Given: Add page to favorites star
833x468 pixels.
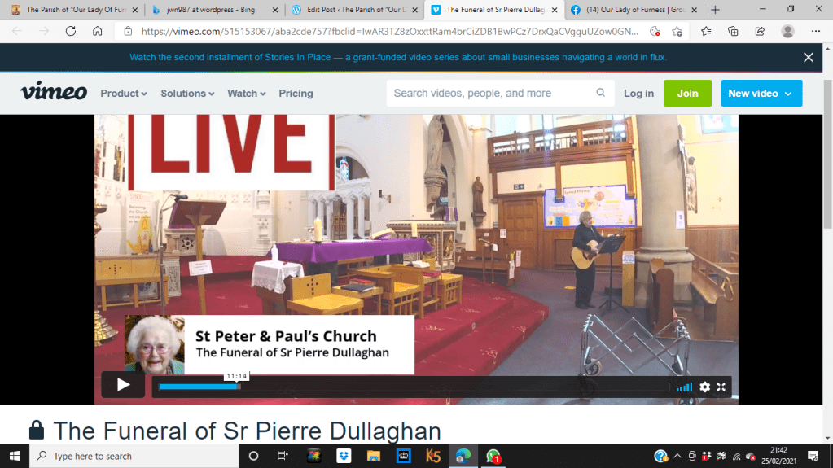Looking at the screenshot, I should coord(677,31).
